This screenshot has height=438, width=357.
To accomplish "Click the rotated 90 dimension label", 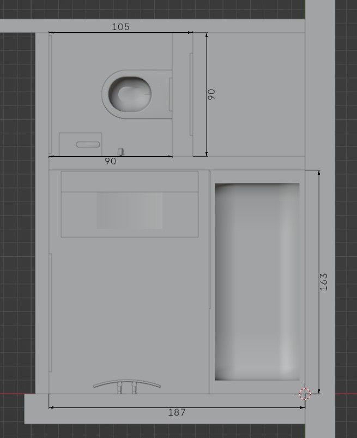I will 211,94.
